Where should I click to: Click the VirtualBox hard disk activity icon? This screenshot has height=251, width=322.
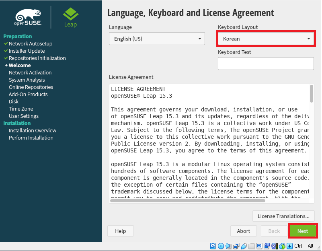[x=213, y=246]
